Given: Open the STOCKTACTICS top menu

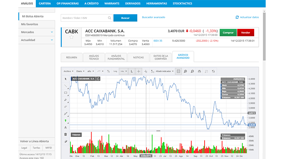Looking at the screenshot, I should [x=182, y=3].
